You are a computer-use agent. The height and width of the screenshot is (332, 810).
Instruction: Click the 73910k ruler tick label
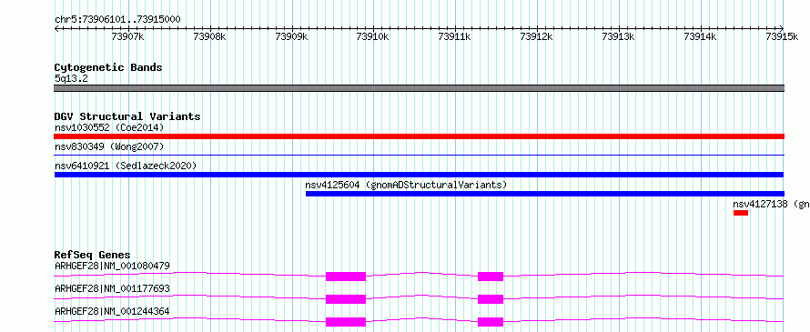(x=372, y=36)
